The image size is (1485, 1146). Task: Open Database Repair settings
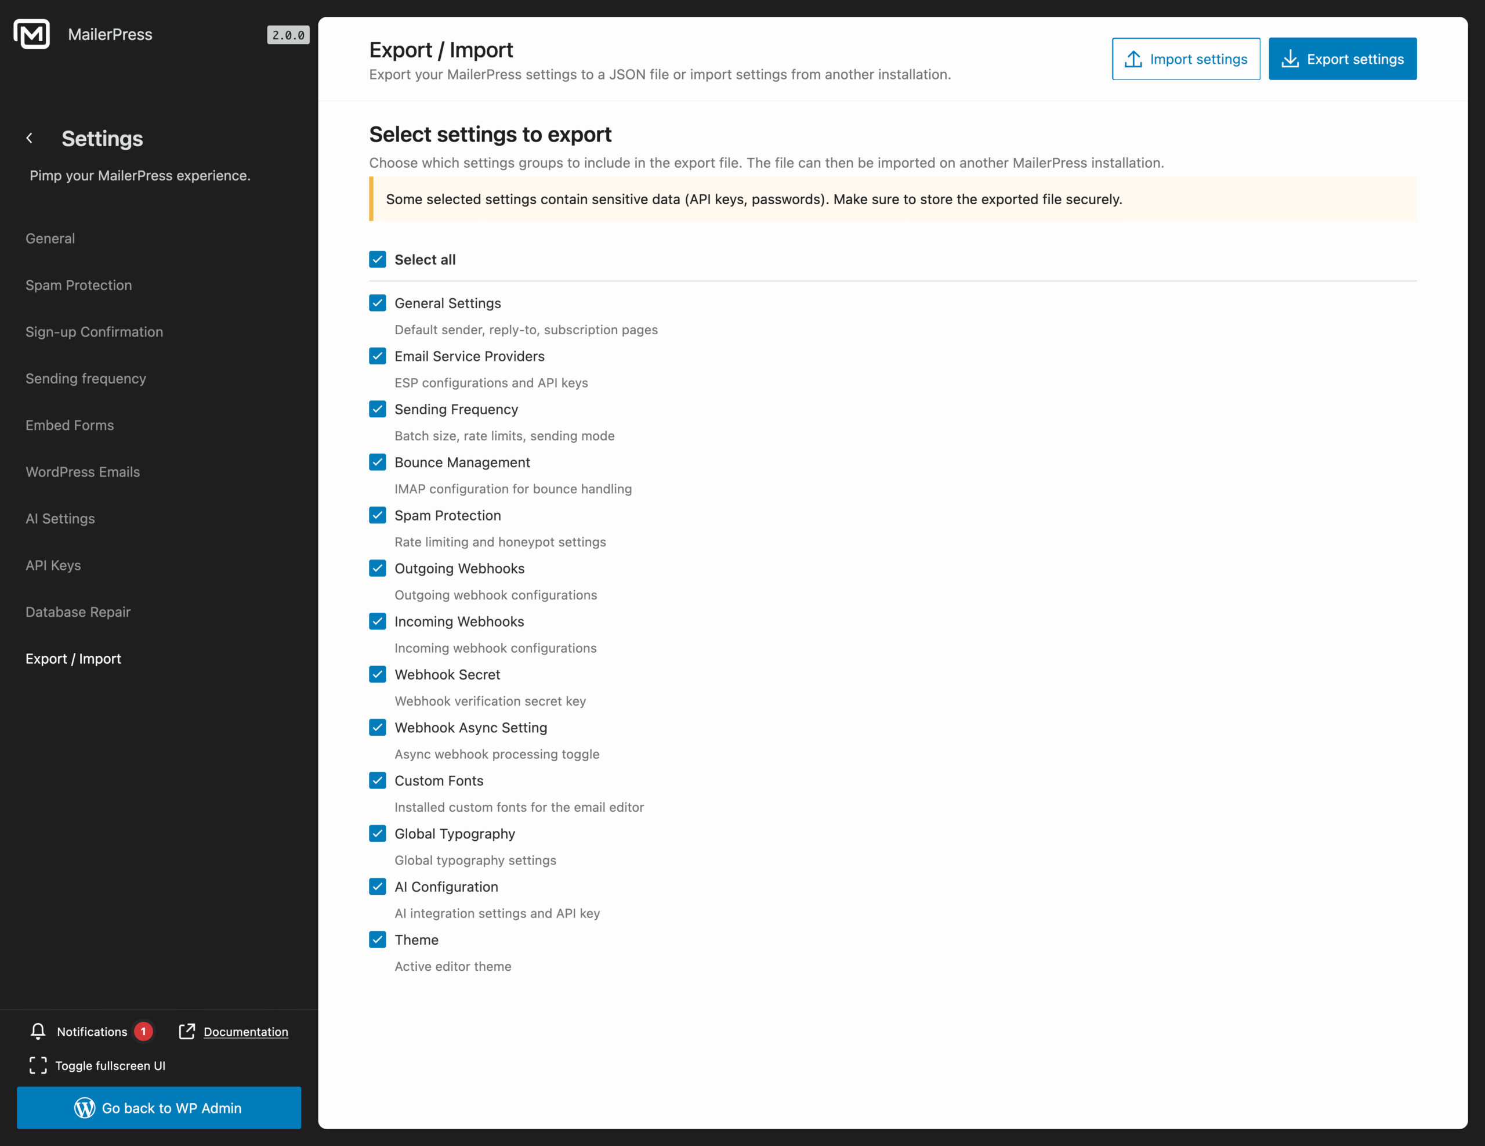(x=78, y=612)
